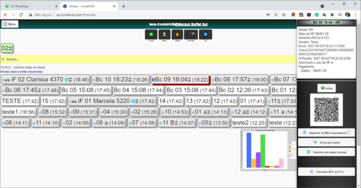Close the Vendas - ContaHUB tab
The width and height of the screenshot is (361, 188).
click(x=114, y=6)
